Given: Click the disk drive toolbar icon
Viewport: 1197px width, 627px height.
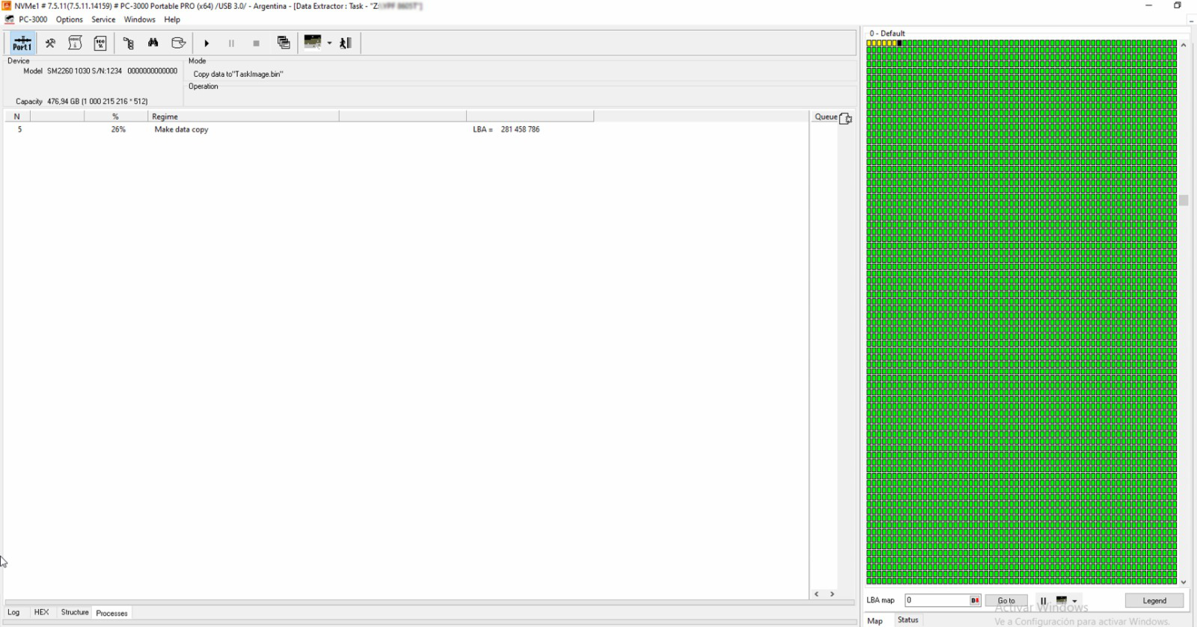Looking at the screenshot, I should 178,43.
